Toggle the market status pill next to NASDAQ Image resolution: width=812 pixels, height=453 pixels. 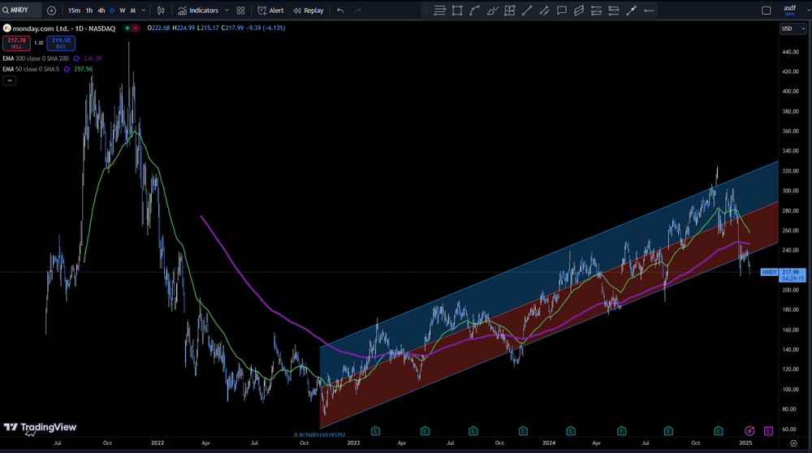[x=132, y=28]
